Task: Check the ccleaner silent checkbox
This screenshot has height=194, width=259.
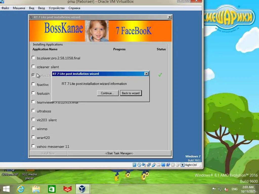Action: pyautogui.click(x=33, y=66)
